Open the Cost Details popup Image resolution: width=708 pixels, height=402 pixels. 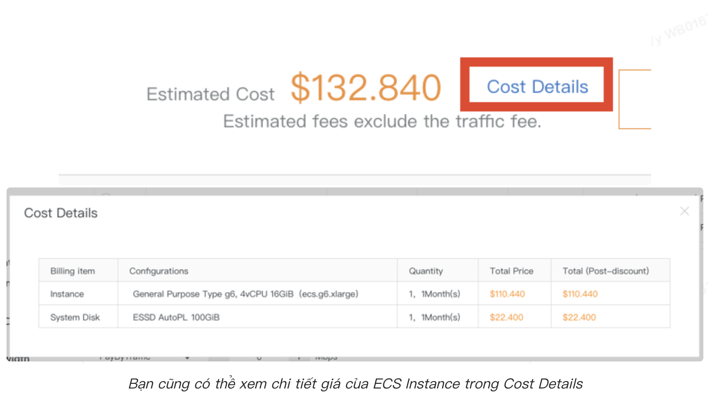(x=537, y=85)
